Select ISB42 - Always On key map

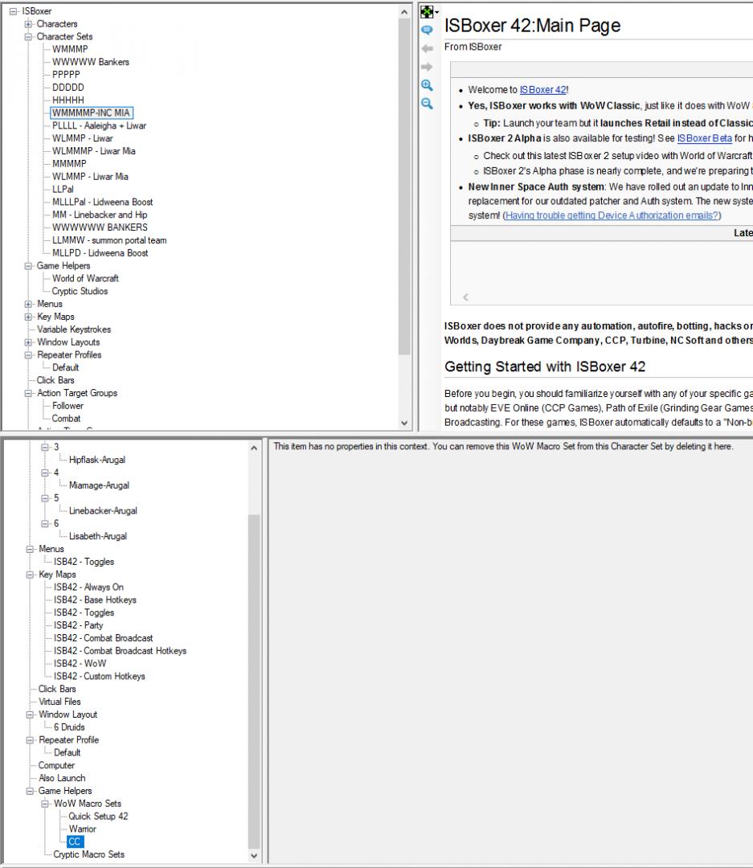88,587
